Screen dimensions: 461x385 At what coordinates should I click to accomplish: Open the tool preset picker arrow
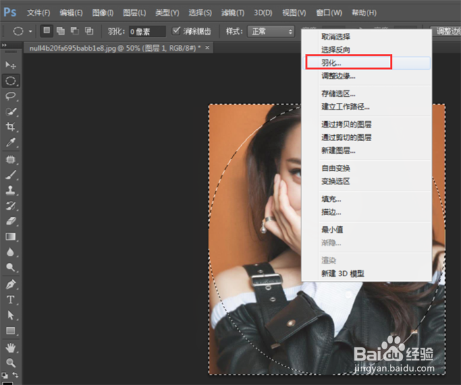click(x=30, y=31)
